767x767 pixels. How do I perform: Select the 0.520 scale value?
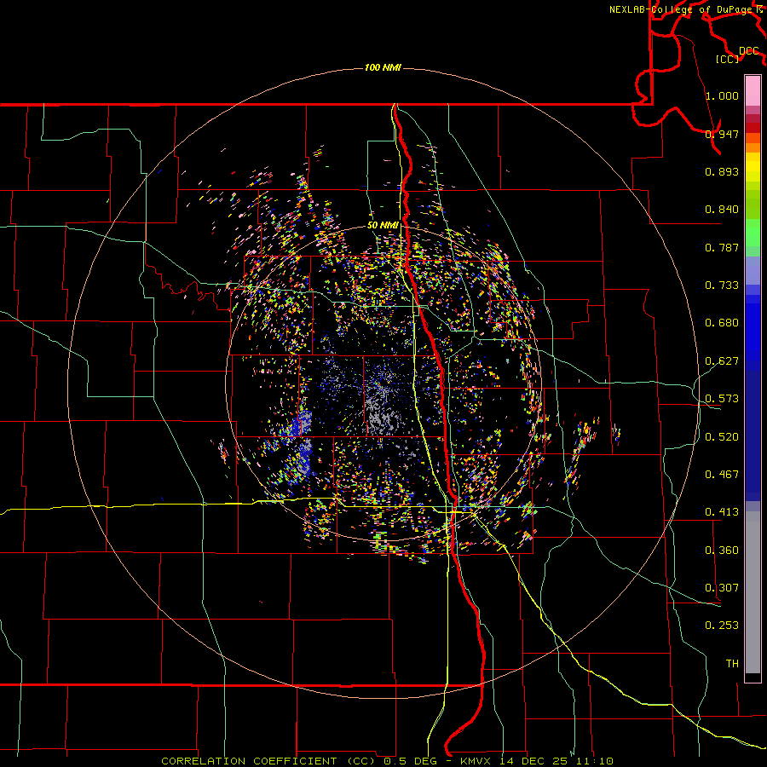[x=722, y=437]
